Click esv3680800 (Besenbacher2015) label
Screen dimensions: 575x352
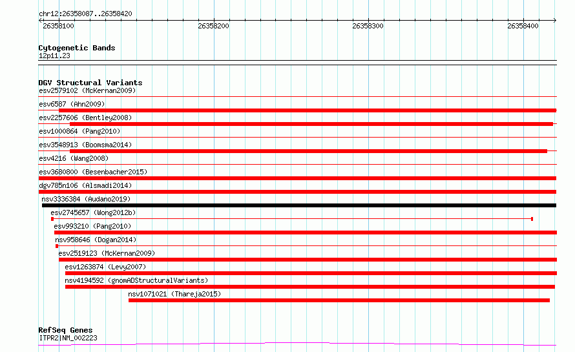93,172
